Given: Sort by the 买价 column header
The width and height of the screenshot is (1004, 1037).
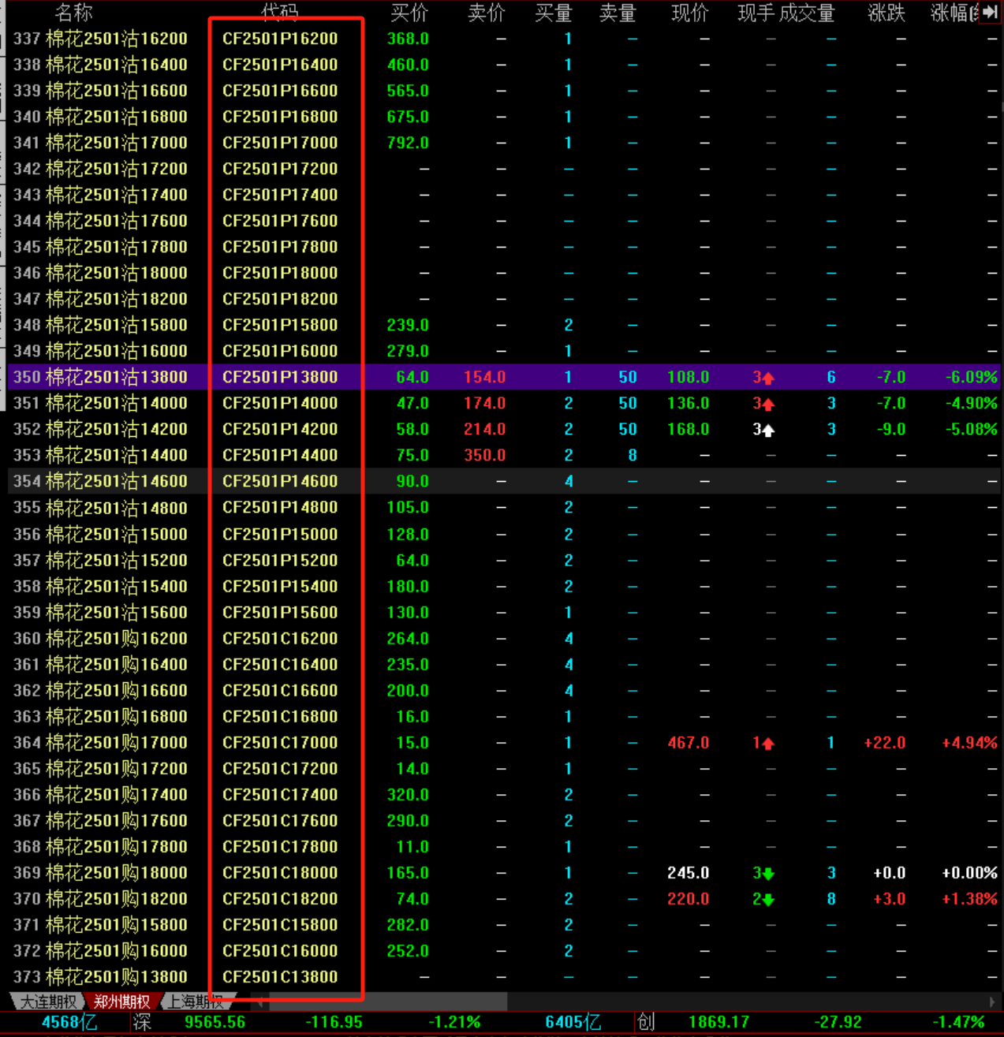Looking at the screenshot, I should (409, 13).
